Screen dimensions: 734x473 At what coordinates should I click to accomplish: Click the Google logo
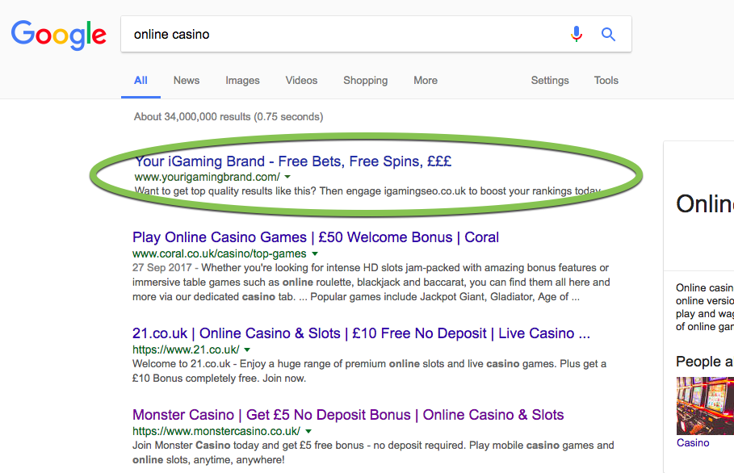click(x=58, y=35)
